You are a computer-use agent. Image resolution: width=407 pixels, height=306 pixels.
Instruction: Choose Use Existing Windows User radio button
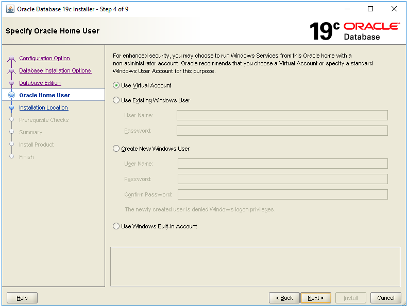(116, 100)
